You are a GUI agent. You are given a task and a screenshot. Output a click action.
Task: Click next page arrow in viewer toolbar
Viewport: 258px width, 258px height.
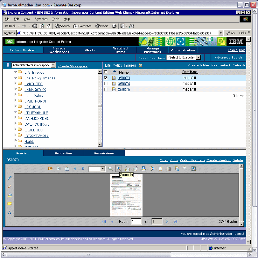coord(83,169)
